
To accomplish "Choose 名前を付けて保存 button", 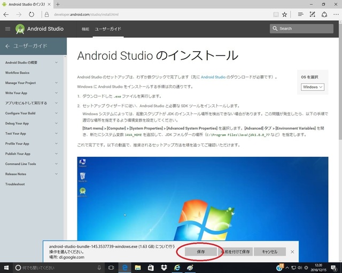I will click(235, 252).
